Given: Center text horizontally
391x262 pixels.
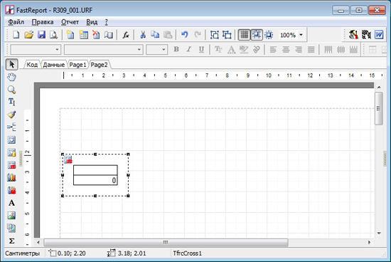Looking at the screenshot, I should (x=286, y=49).
